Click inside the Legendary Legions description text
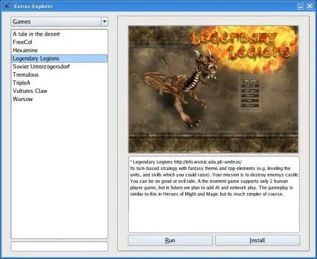 coord(214,194)
